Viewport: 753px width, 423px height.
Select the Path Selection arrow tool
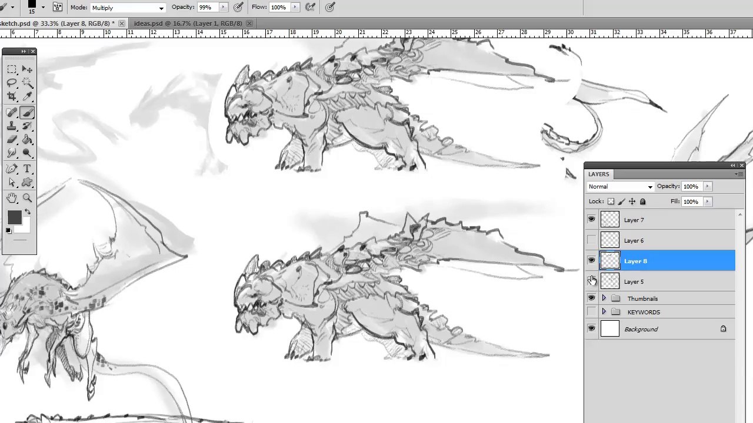12,183
